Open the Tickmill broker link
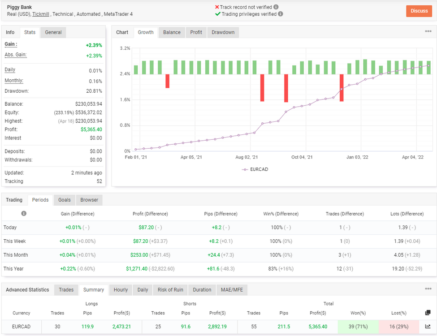 pyautogui.click(x=41, y=14)
